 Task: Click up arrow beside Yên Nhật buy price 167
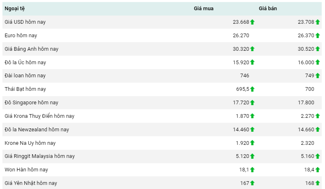click(x=252, y=183)
